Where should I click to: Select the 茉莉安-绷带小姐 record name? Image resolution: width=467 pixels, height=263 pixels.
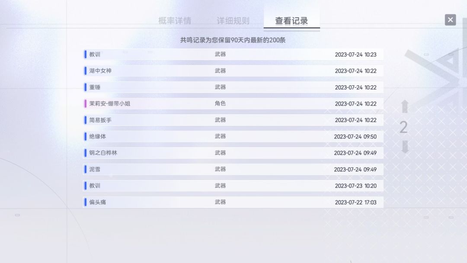tap(109, 104)
